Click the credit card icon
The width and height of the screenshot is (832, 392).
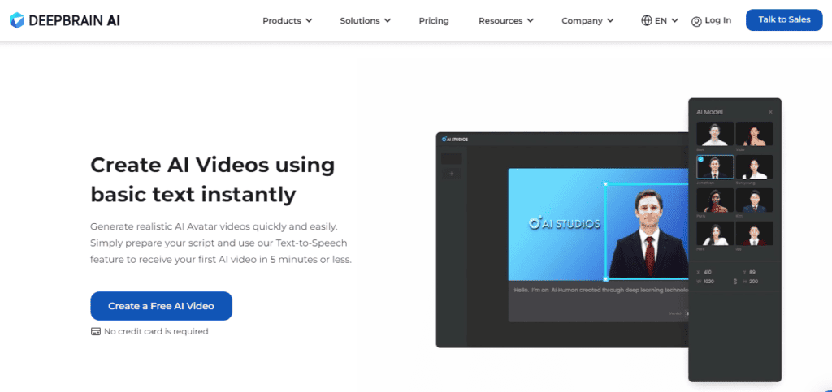(96, 332)
